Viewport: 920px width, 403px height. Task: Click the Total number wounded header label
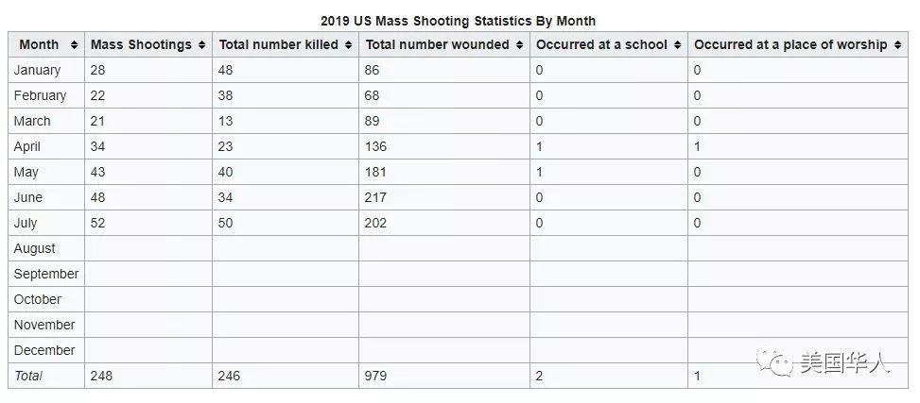point(437,45)
